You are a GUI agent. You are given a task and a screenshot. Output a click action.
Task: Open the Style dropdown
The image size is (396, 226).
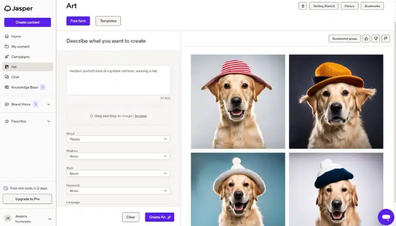coord(118,173)
